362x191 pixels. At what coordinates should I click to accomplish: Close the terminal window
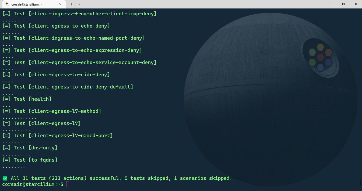pos(356,4)
